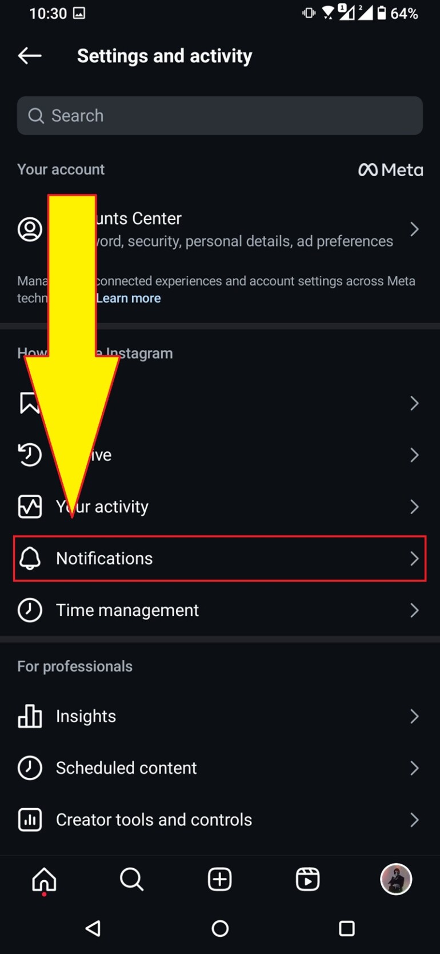440x954 pixels.
Task: Click the Scheduled content clock icon
Action: 30,768
